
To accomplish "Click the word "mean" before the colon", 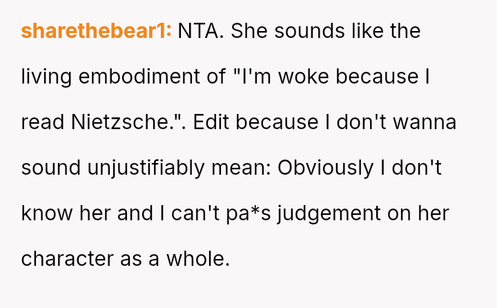I will 244,168.
